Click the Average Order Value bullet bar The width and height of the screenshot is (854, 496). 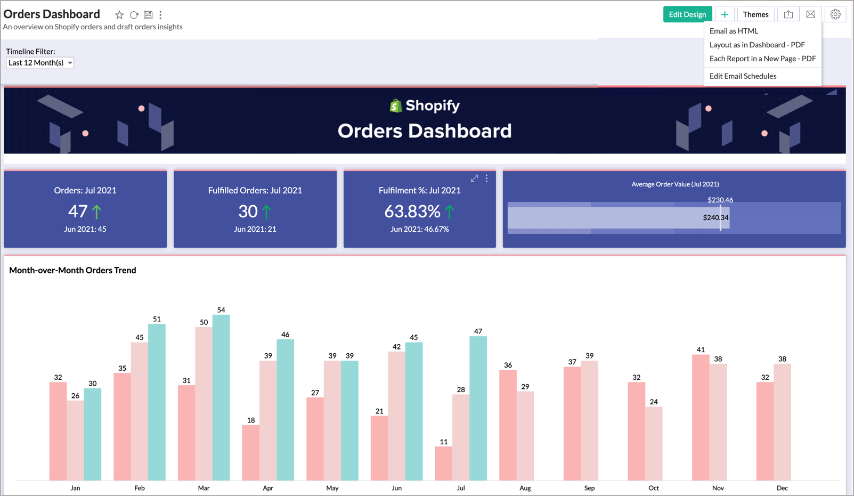pos(618,218)
